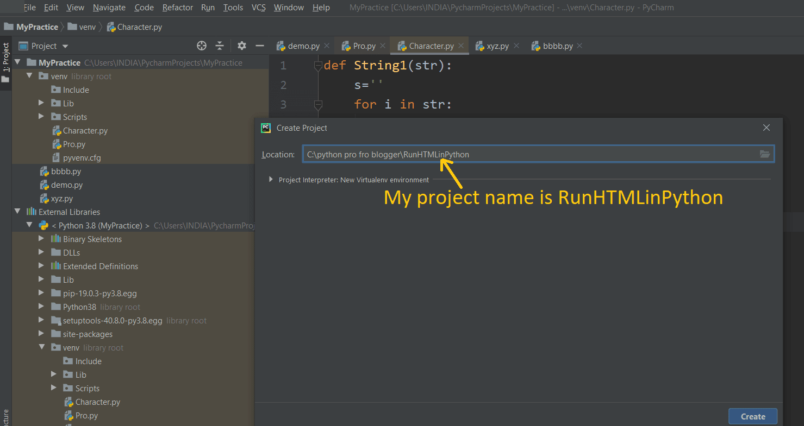Expand the Scripts folder under venv
This screenshot has height=426, width=804.
(x=41, y=117)
